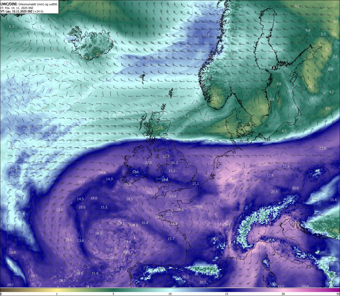
Task: Click the value 20.2 over northern Spain
Action: [185, 277]
